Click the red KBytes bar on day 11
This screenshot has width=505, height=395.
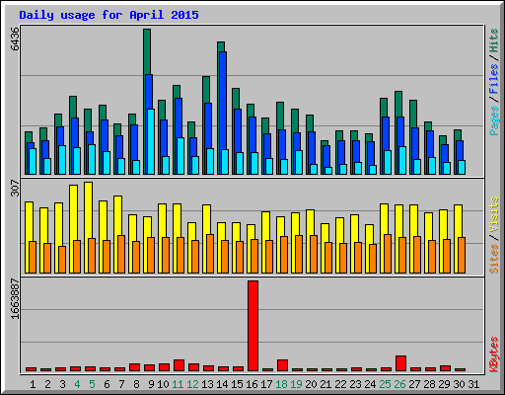click(x=179, y=365)
